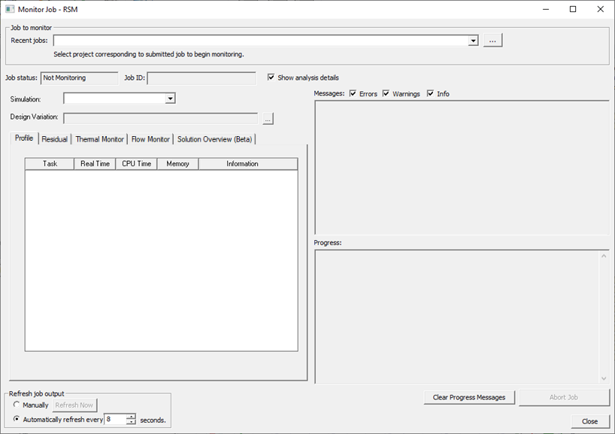Toggle the Show analysis details checkbox
The width and height of the screenshot is (615, 434).
click(271, 77)
